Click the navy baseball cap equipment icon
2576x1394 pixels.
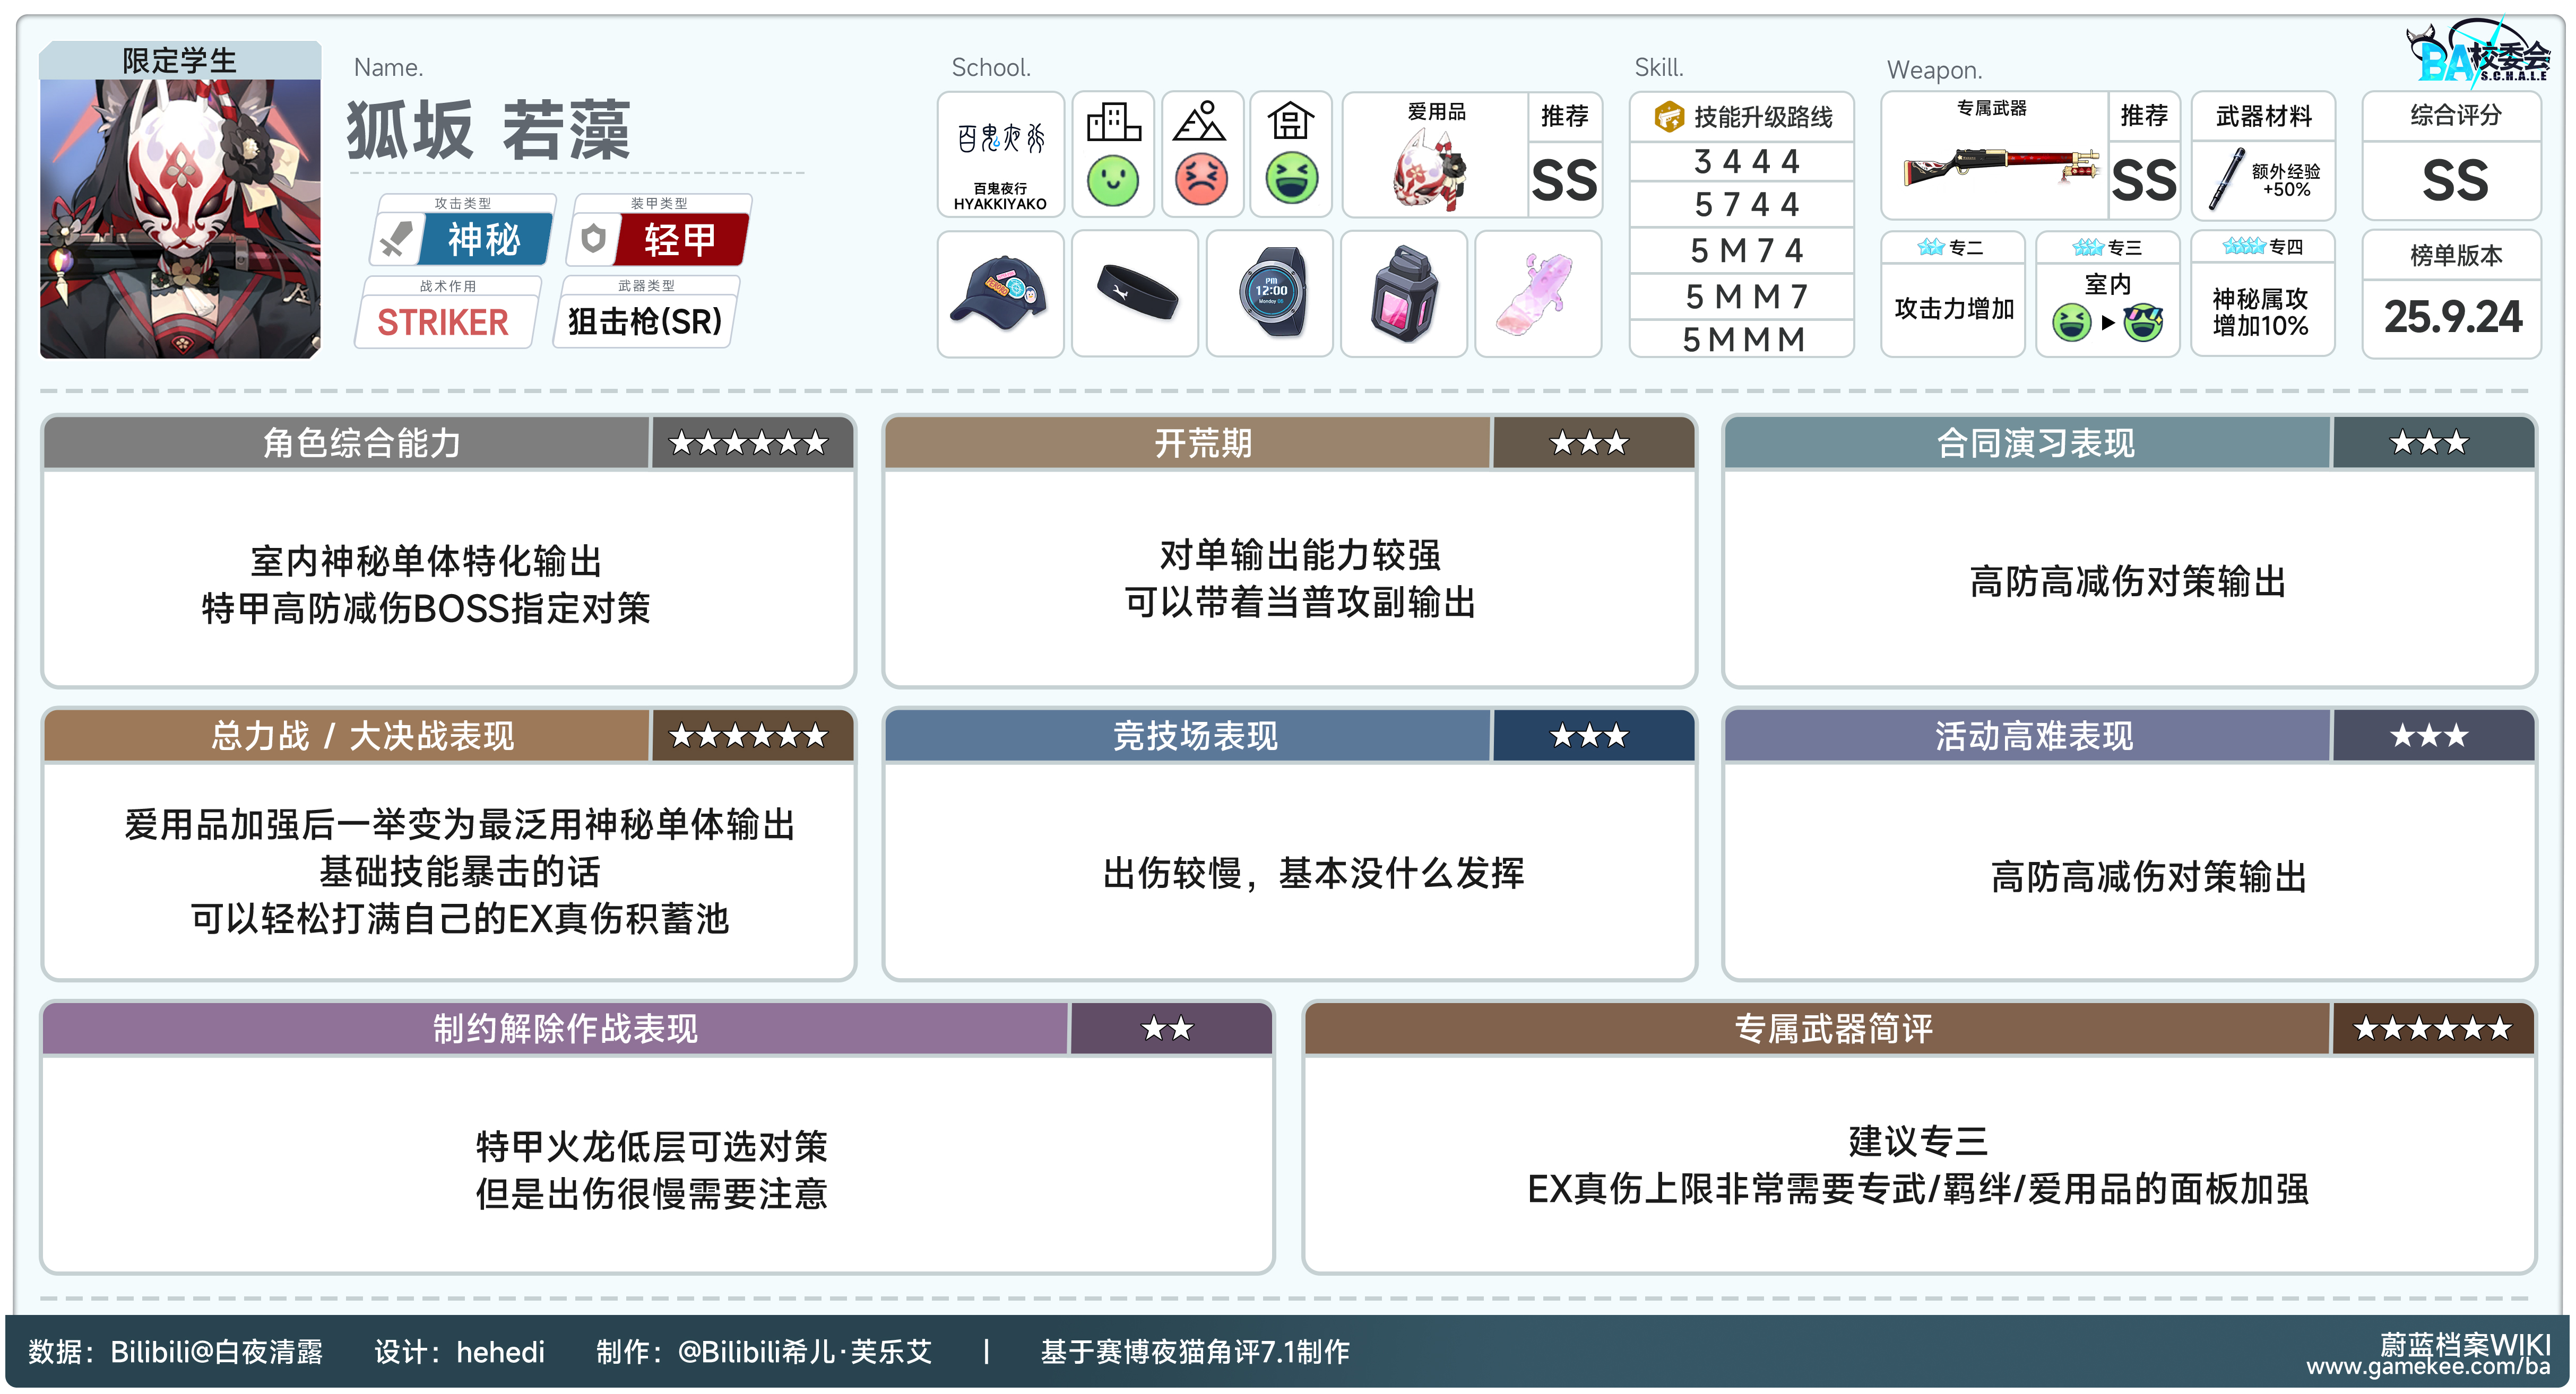[x=999, y=293]
